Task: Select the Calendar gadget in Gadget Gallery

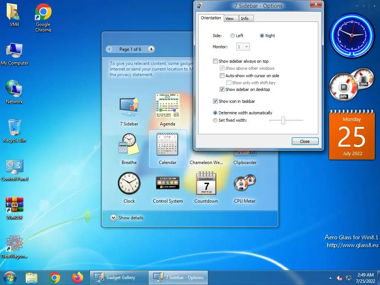Action: (167, 148)
